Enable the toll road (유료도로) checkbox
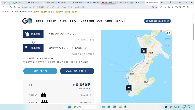The image size is (195, 110). (x=24, y=62)
